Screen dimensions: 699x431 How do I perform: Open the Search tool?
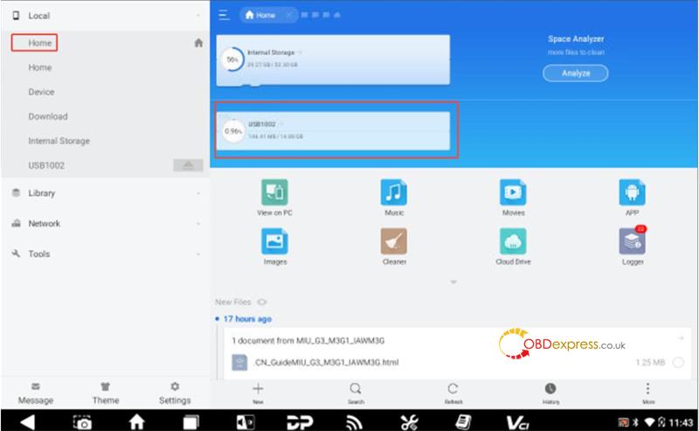tap(356, 389)
